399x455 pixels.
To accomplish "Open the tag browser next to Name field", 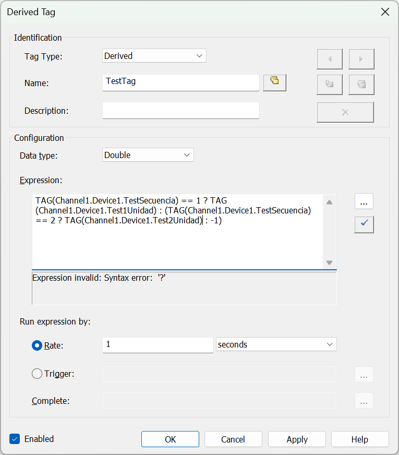I will pyautogui.click(x=274, y=82).
